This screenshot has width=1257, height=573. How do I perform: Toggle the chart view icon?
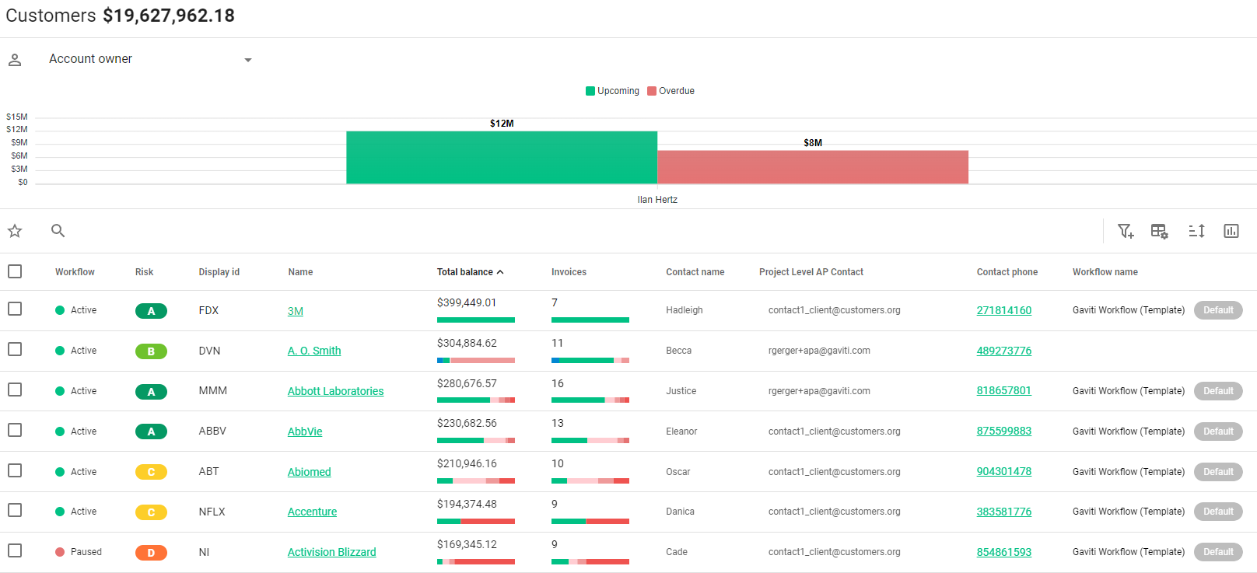pyautogui.click(x=1231, y=231)
